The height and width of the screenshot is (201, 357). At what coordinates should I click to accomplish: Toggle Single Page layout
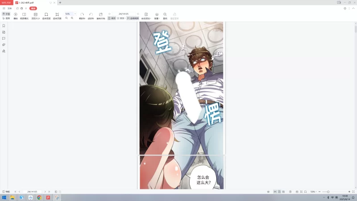pos(112,18)
